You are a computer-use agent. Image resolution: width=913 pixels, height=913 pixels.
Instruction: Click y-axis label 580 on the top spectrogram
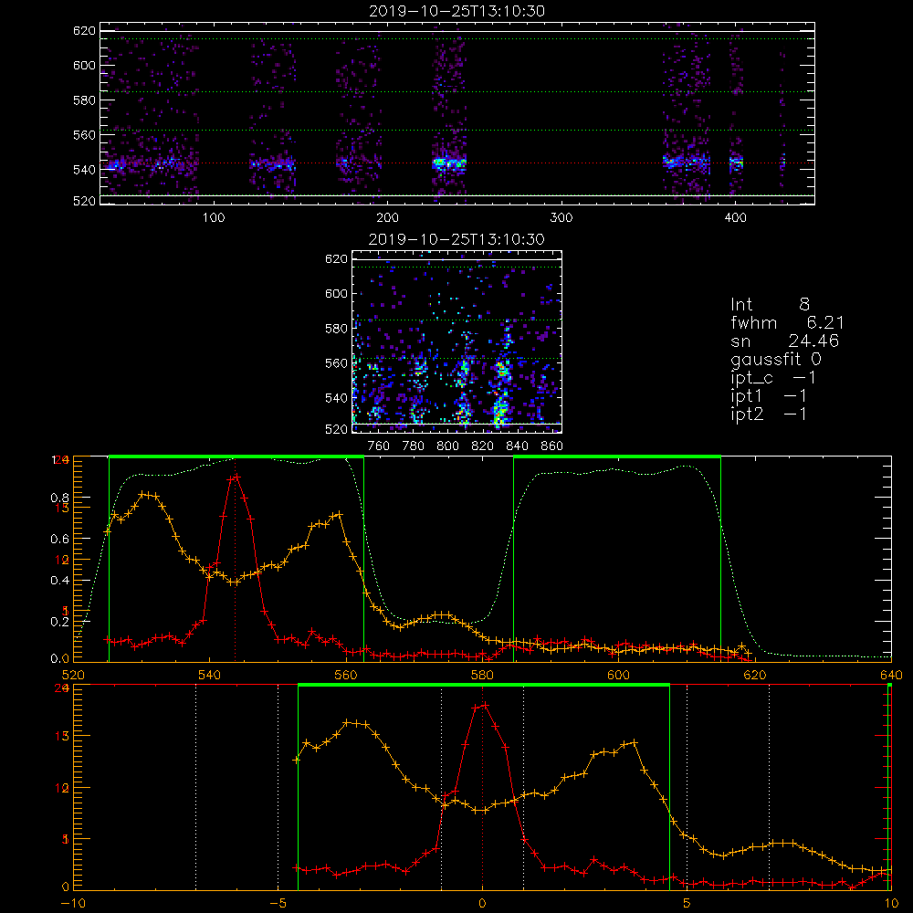(84, 100)
